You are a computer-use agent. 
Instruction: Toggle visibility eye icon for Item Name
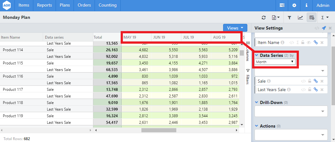(310, 42)
